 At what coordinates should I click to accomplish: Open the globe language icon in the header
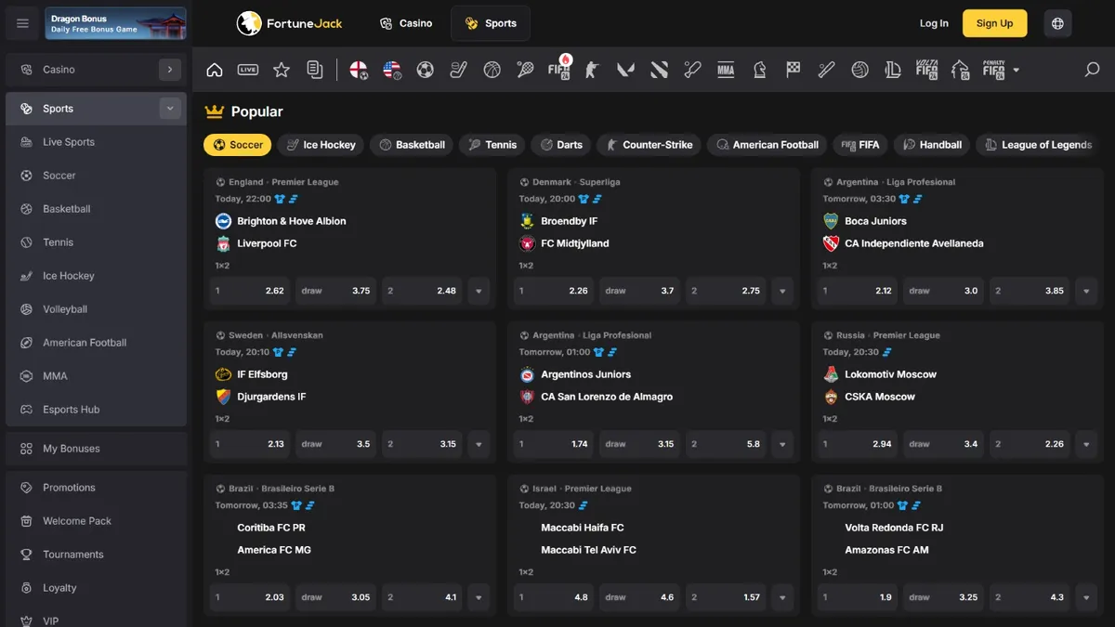tap(1057, 23)
